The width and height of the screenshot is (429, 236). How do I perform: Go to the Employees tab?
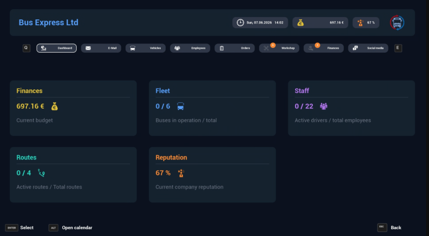pyautogui.click(x=190, y=49)
